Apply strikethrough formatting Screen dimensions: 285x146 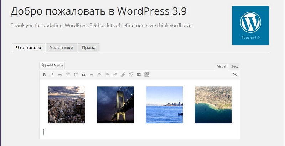[x=60, y=75]
